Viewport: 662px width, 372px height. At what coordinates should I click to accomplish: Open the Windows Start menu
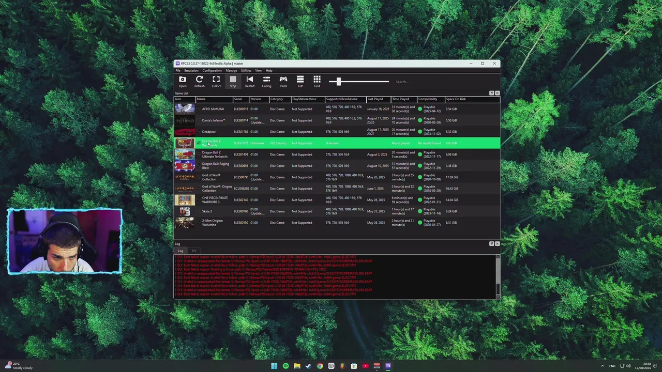[274, 366]
